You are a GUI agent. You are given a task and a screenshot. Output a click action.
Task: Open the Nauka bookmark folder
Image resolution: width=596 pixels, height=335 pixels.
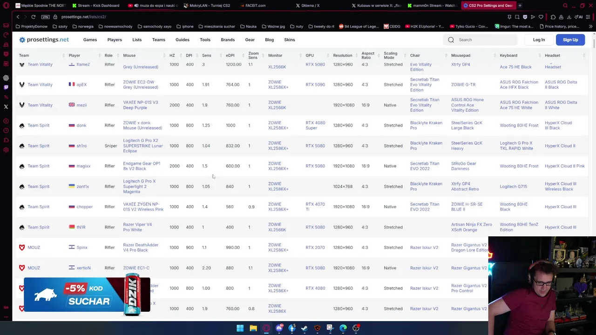pyautogui.click(x=248, y=27)
